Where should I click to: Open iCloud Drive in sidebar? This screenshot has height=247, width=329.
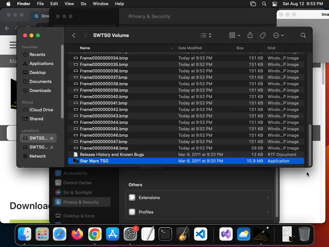pyautogui.click(x=41, y=110)
